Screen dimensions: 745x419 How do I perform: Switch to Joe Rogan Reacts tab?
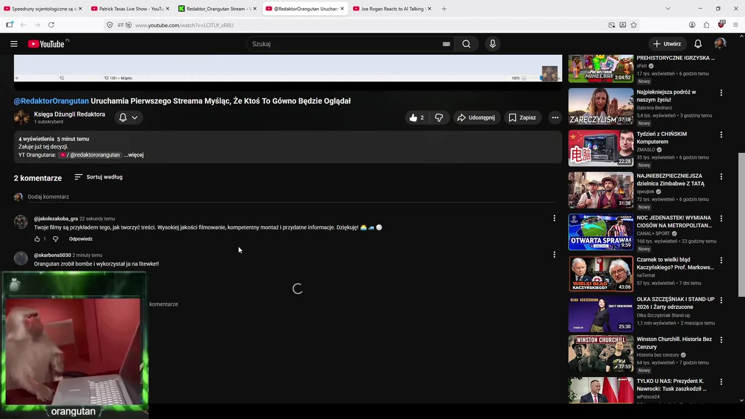(x=391, y=9)
